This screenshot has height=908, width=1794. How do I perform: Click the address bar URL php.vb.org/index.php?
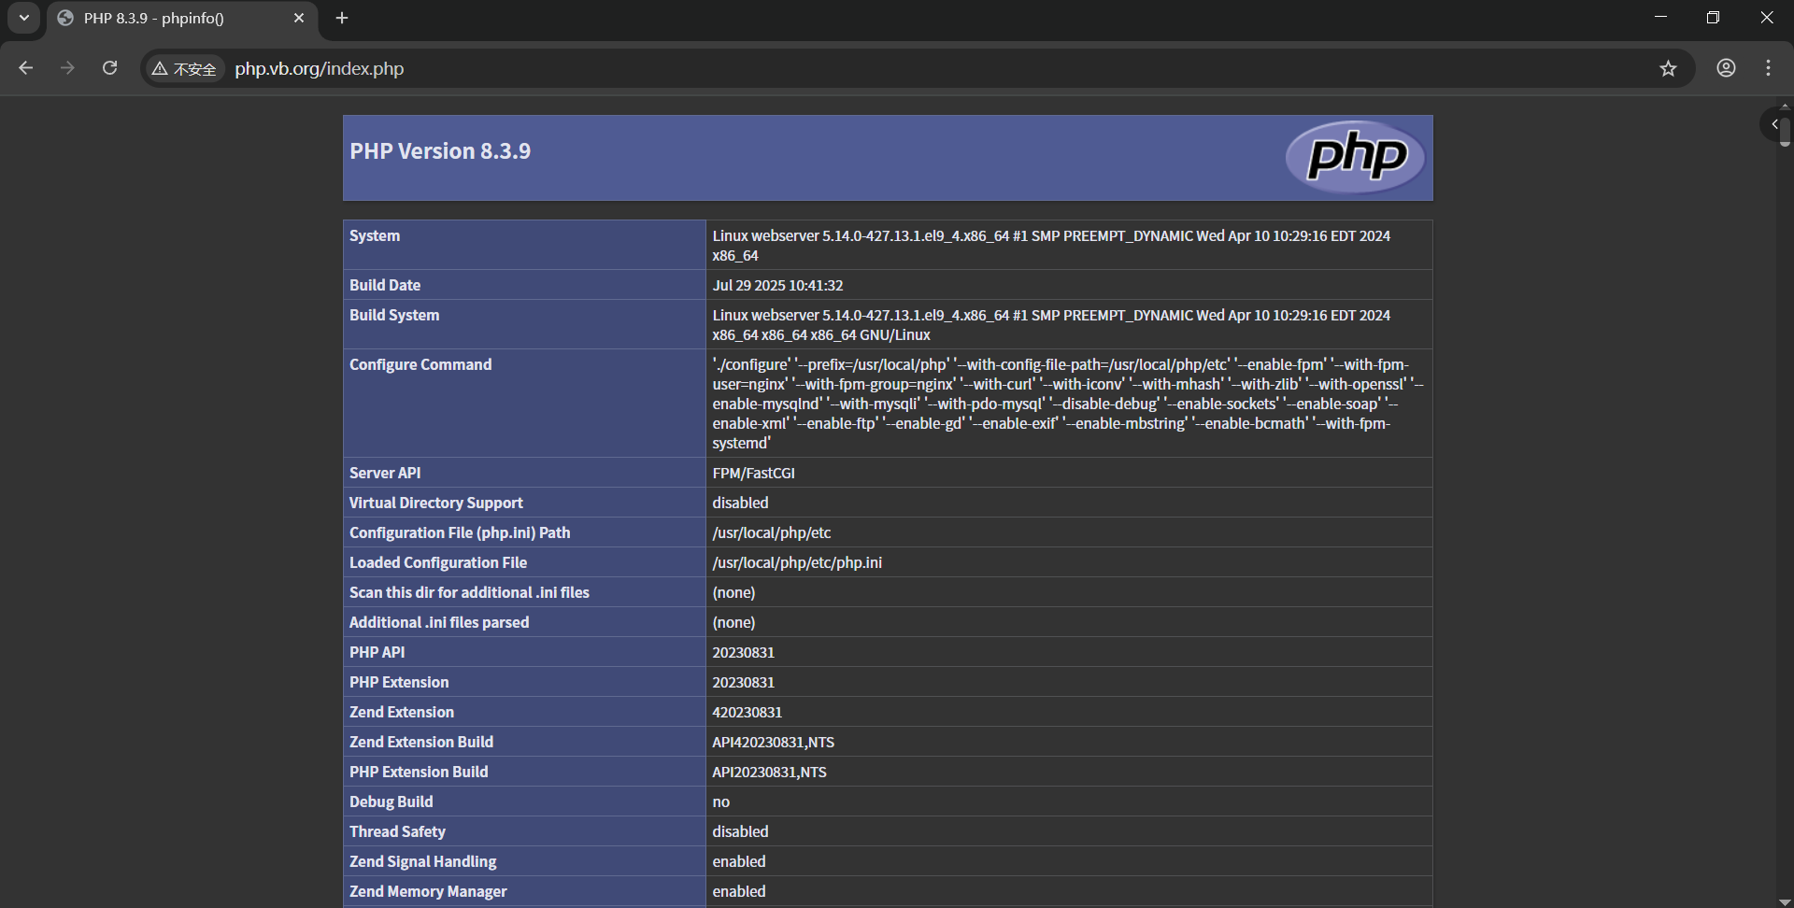(x=320, y=69)
